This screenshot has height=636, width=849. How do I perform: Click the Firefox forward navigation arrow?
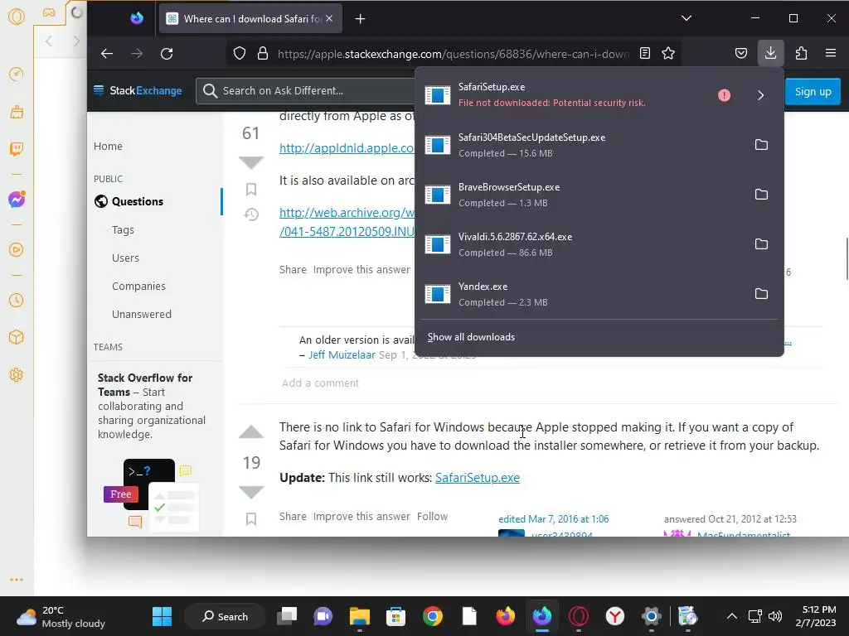click(137, 54)
